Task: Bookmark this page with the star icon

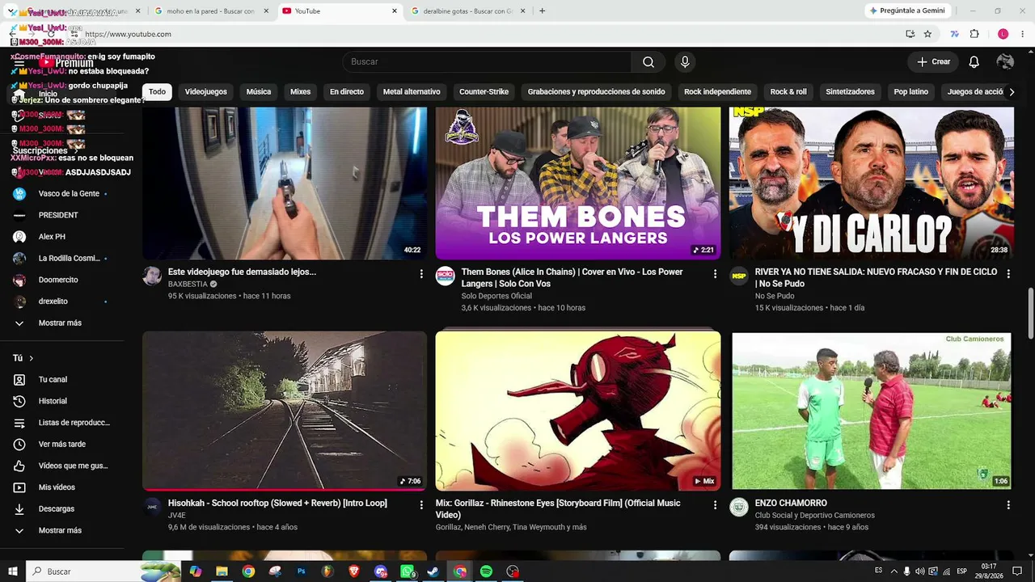Action: click(x=927, y=34)
